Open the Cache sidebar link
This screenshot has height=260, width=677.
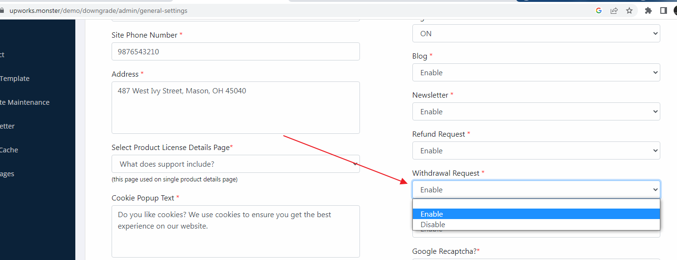point(9,150)
